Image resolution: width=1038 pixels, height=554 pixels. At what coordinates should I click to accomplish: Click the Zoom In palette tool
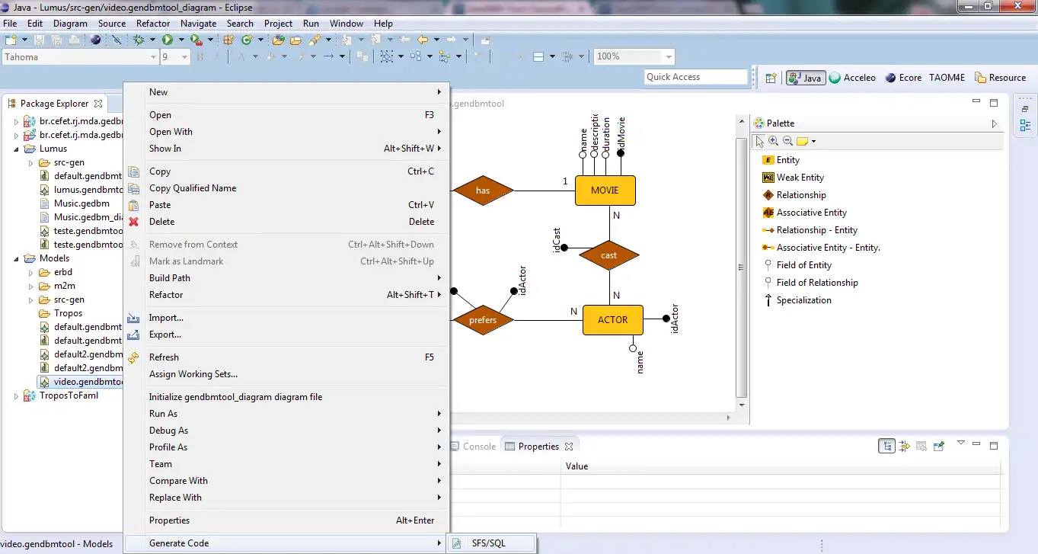coord(774,141)
